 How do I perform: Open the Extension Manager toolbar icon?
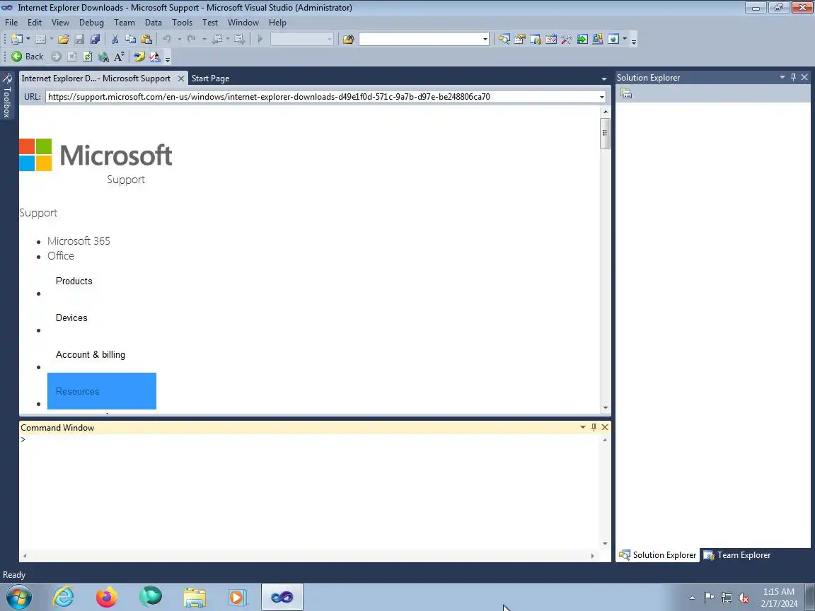pyautogui.click(x=598, y=39)
